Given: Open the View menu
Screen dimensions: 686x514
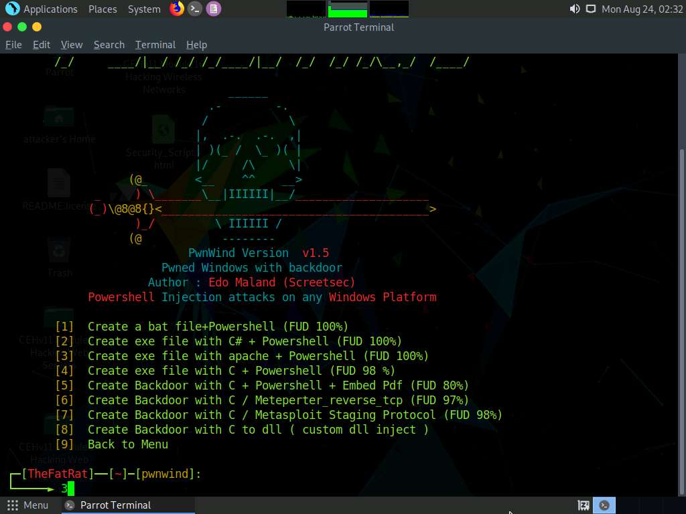Looking at the screenshot, I should click(71, 45).
